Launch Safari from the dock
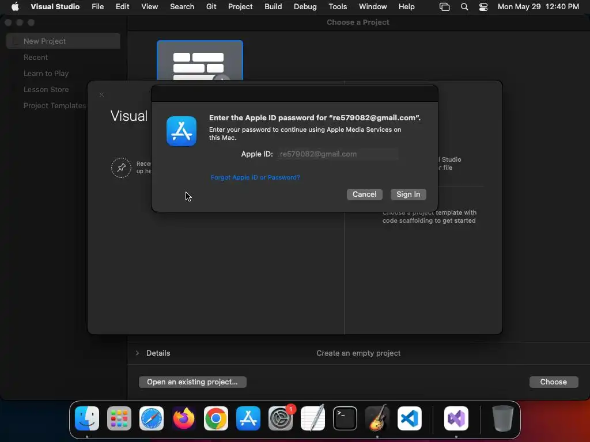The height and width of the screenshot is (442, 590). click(152, 418)
